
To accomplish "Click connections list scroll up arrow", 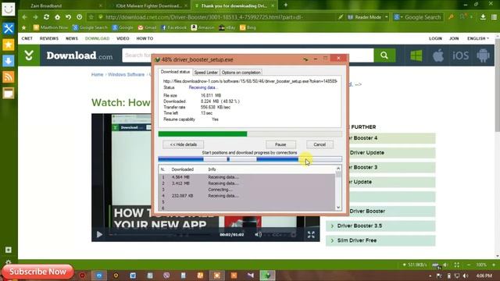I will click(338, 169).
